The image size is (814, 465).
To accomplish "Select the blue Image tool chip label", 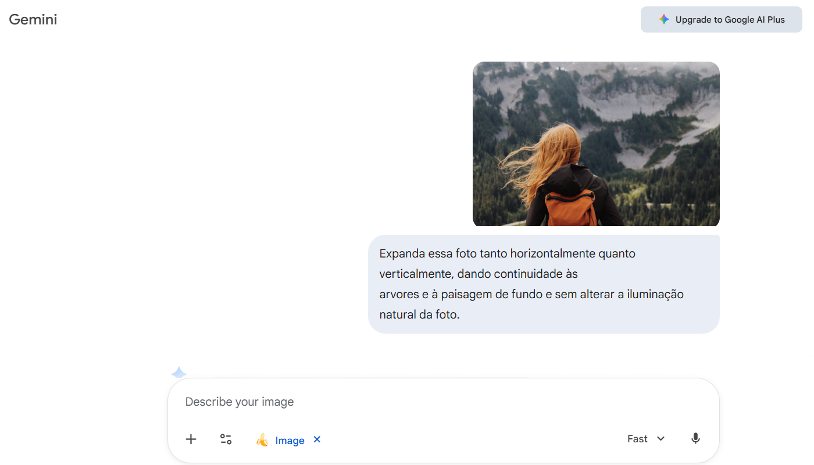I will click(290, 441).
